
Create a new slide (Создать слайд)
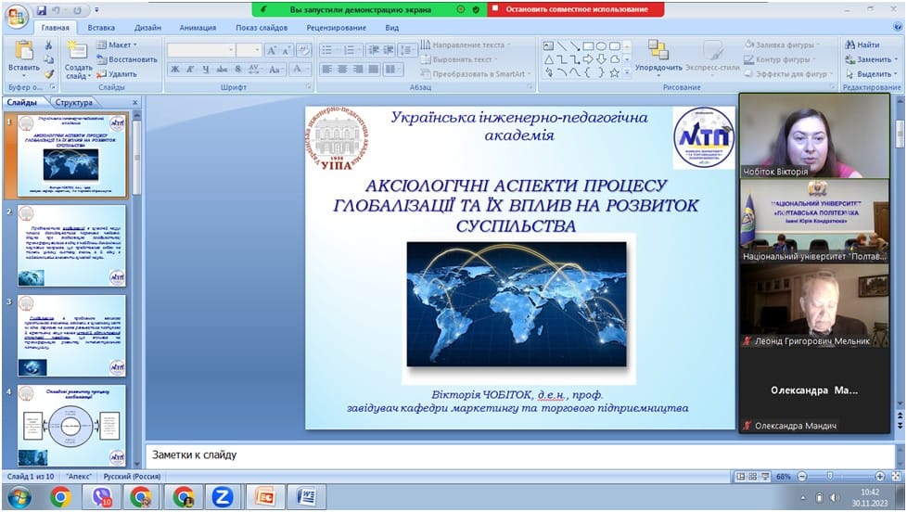[x=78, y=52]
